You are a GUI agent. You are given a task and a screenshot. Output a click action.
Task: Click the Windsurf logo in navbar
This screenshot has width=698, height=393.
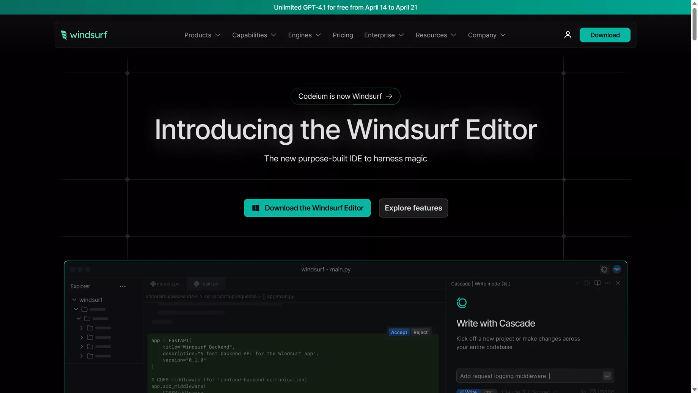[84, 35]
